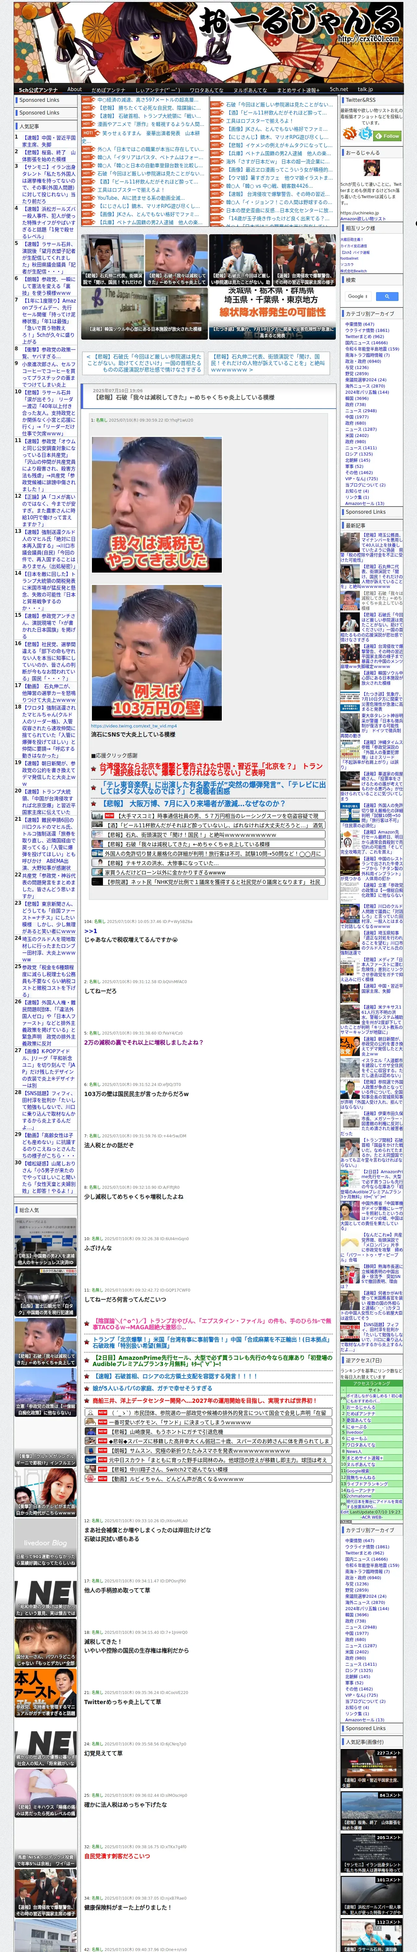Image resolution: width=417 pixels, height=1952 pixels.
Task: Open the About nav item
Action: [74, 89]
